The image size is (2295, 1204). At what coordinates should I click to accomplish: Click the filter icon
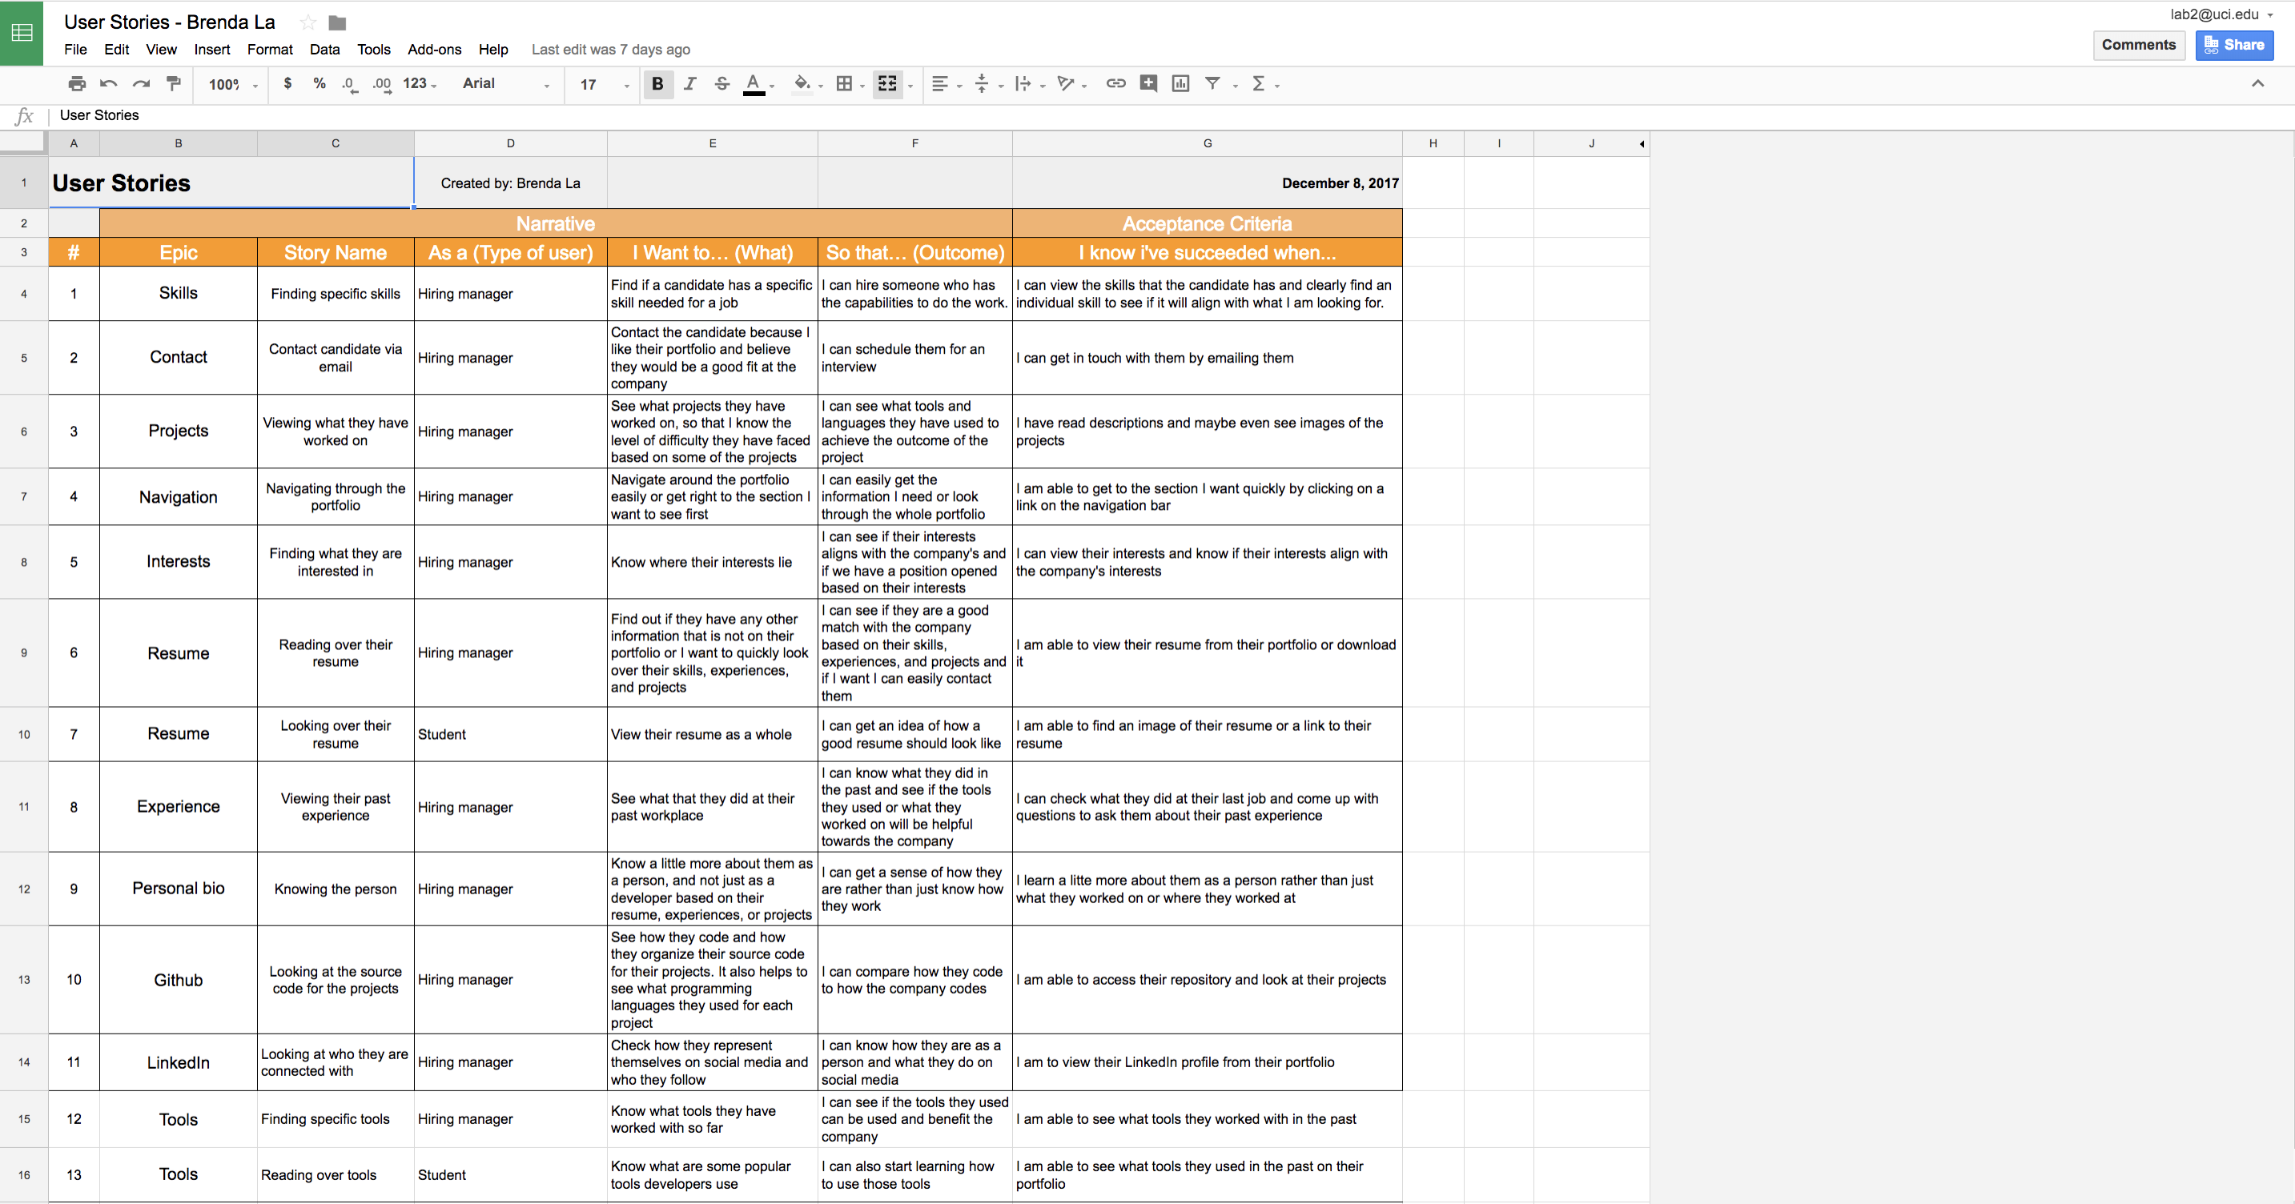coord(1212,84)
